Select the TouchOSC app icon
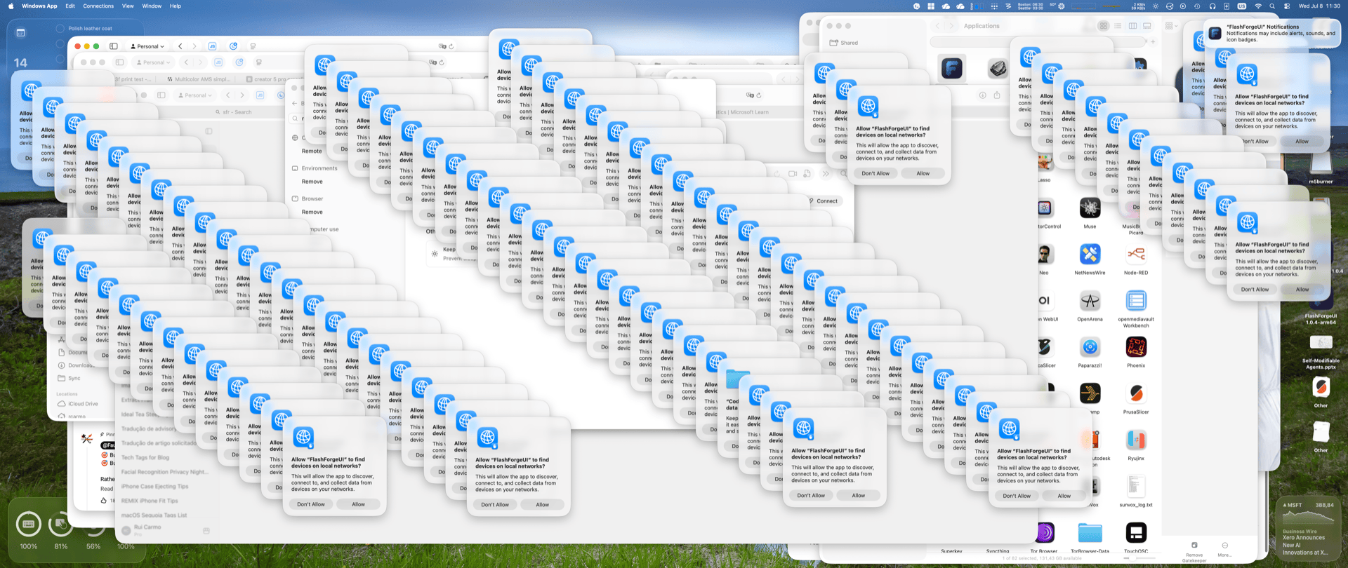 1136,532
